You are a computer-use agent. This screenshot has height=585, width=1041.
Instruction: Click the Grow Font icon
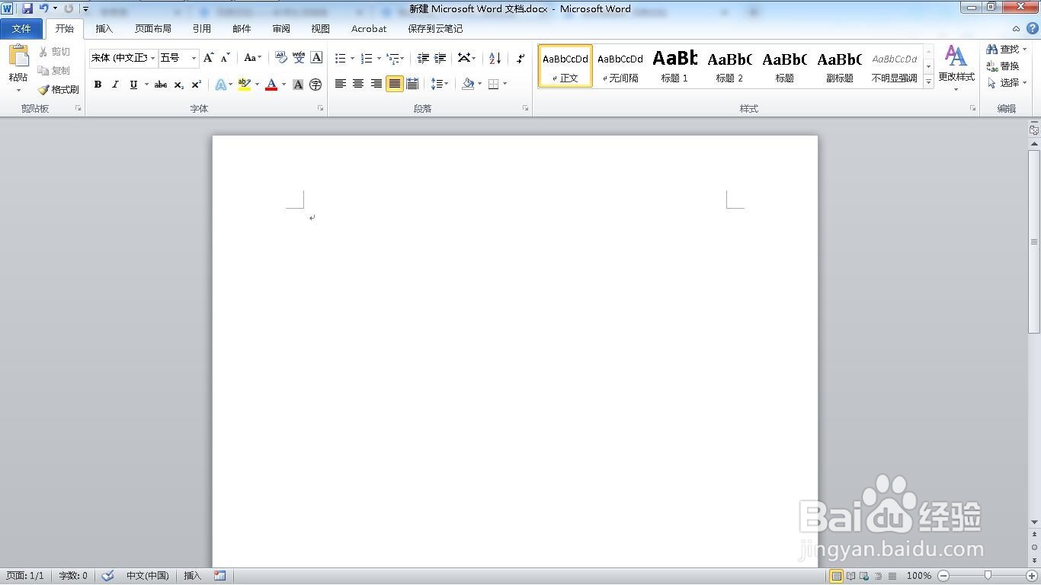click(x=208, y=58)
